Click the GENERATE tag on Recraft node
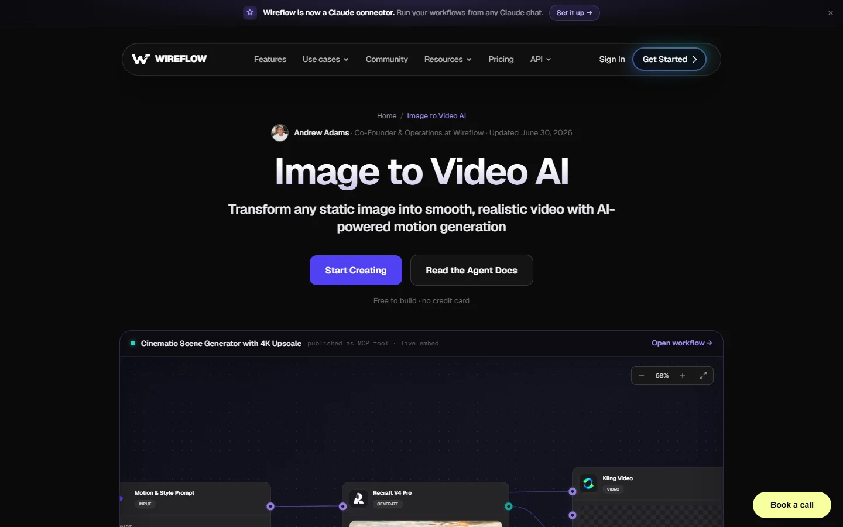843x527 pixels. 388,504
